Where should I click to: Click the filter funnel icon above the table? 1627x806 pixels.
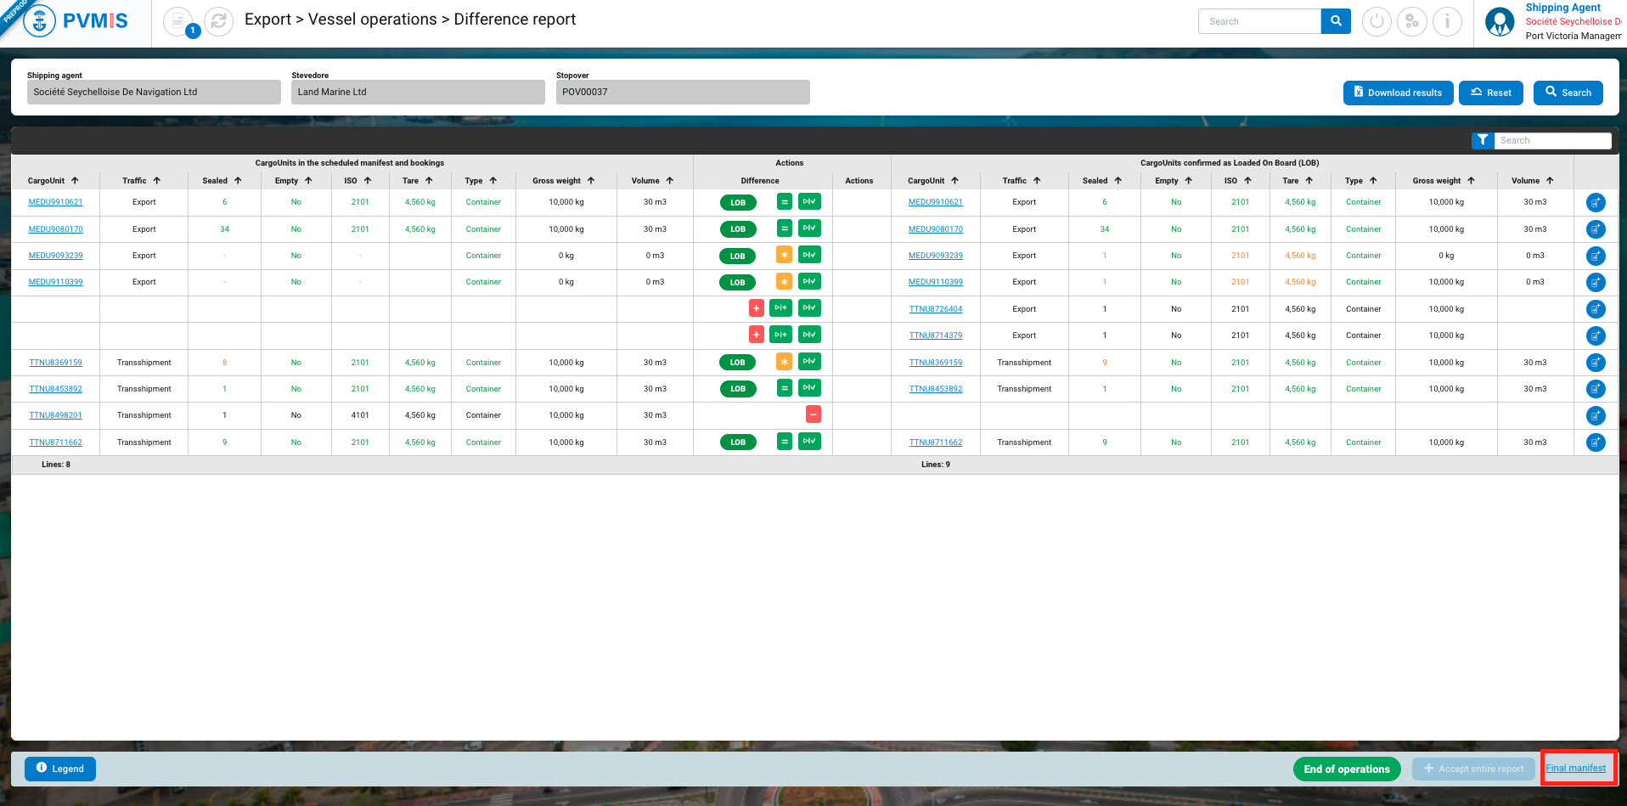tap(1482, 140)
